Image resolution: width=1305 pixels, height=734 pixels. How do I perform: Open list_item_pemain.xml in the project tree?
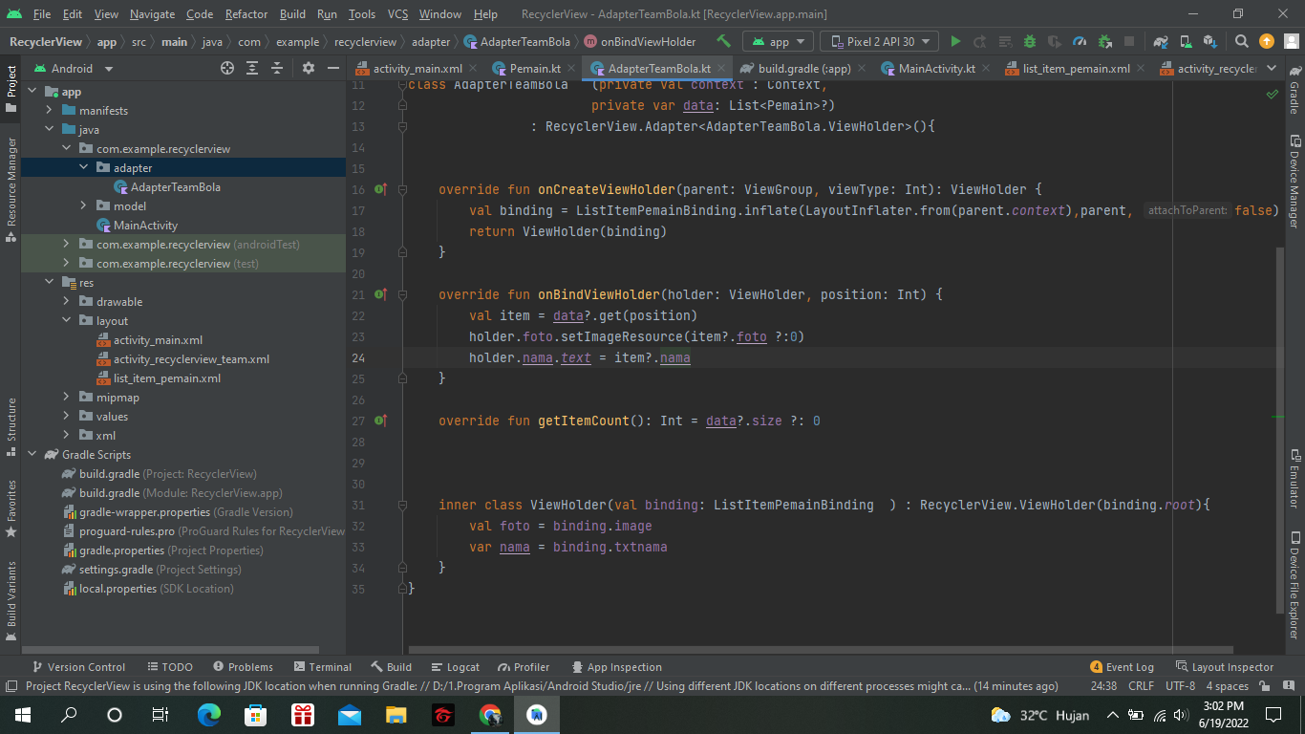click(167, 378)
